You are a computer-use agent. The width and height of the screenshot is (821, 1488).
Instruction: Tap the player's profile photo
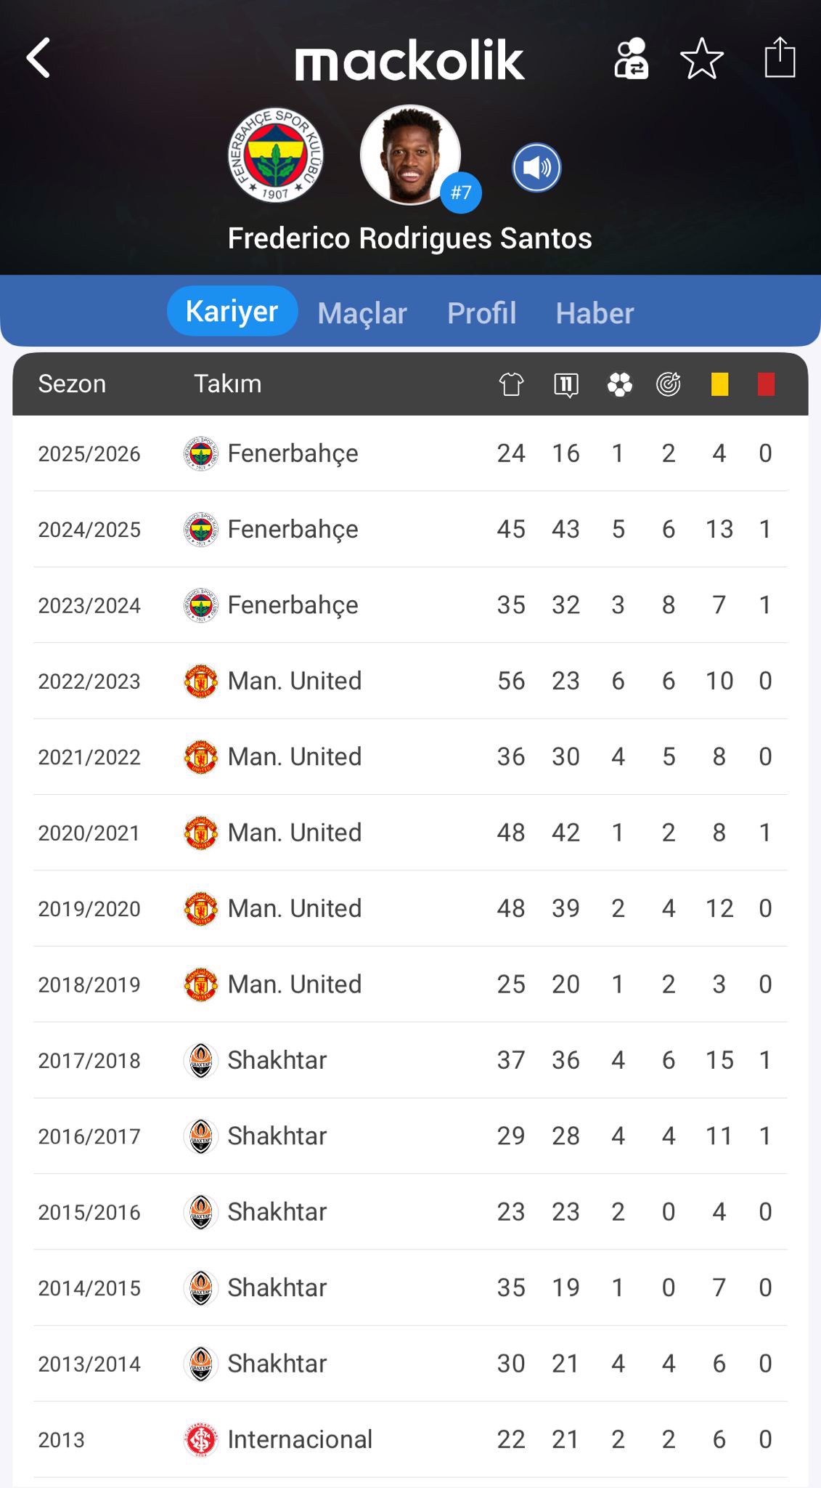[x=409, y=154]
